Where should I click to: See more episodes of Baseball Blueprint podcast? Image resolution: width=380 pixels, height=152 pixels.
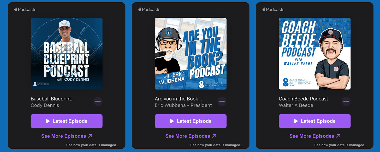coord(67,136)
